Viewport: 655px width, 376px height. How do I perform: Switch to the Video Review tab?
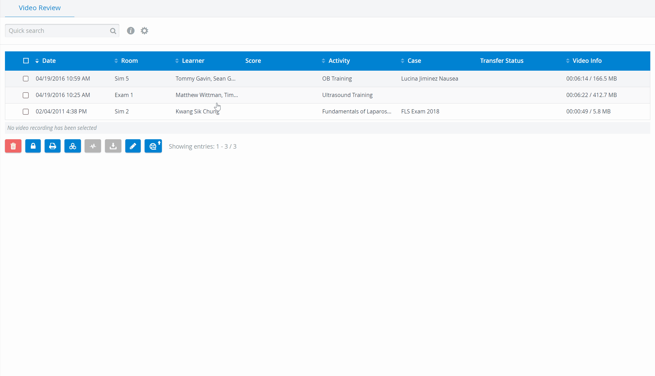tap(40, 8)
